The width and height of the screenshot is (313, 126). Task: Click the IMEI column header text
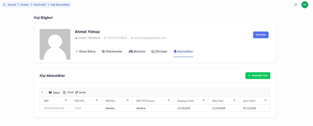[x=46, y=101]
